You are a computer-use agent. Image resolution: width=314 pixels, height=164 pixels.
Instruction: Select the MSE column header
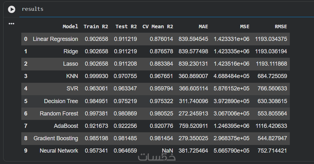pos(245,27)
